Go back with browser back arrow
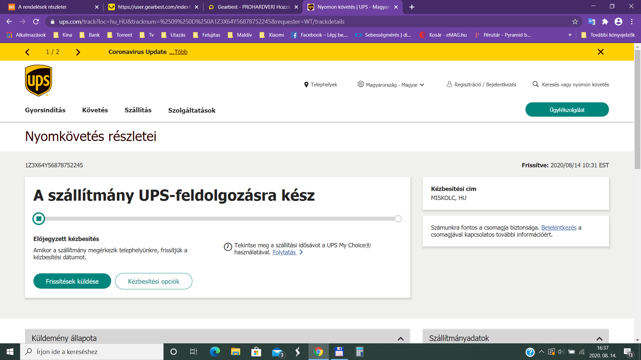 (9, 22)
